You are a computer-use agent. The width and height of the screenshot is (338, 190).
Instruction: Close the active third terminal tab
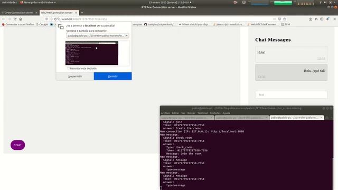click(x=321, y=118)
